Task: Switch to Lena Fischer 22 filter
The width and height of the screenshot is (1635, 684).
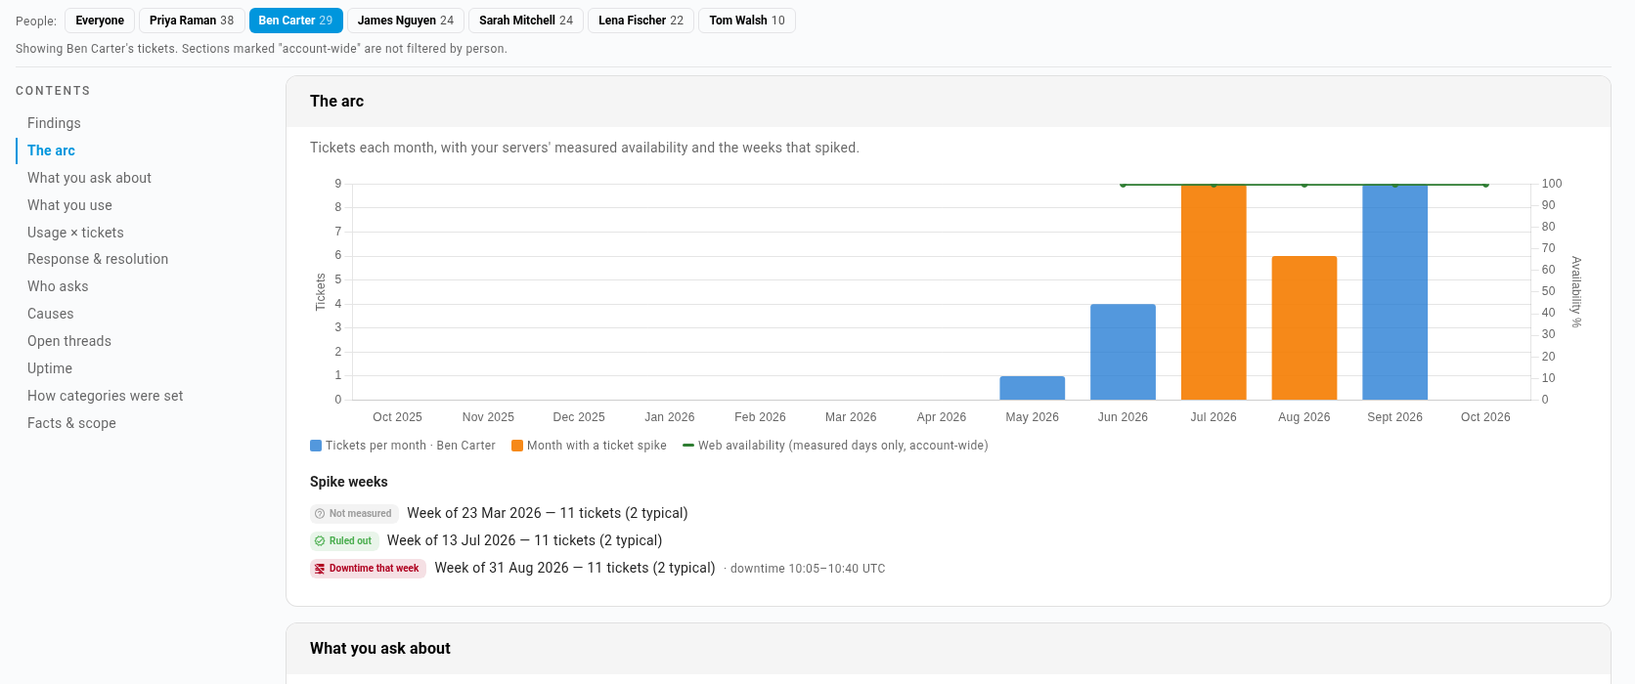Action: pos(641,21)
